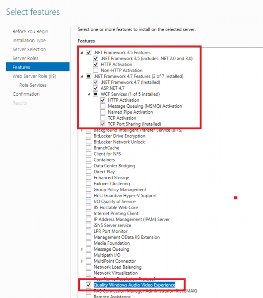
Task: Collapse .NET Framework 4.7 Features node
Action: (x=82, y=76)
